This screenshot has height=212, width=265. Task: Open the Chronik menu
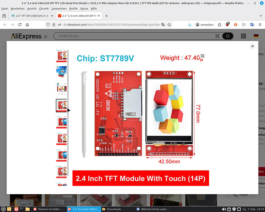(44, 8)
